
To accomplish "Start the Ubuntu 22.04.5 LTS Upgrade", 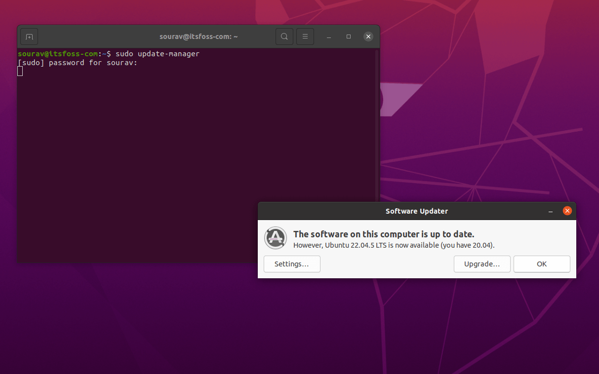I will [x=482, y=264].
